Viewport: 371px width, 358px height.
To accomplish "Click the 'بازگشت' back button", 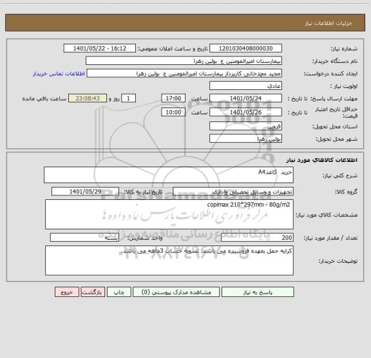I will tap(93, 292).
